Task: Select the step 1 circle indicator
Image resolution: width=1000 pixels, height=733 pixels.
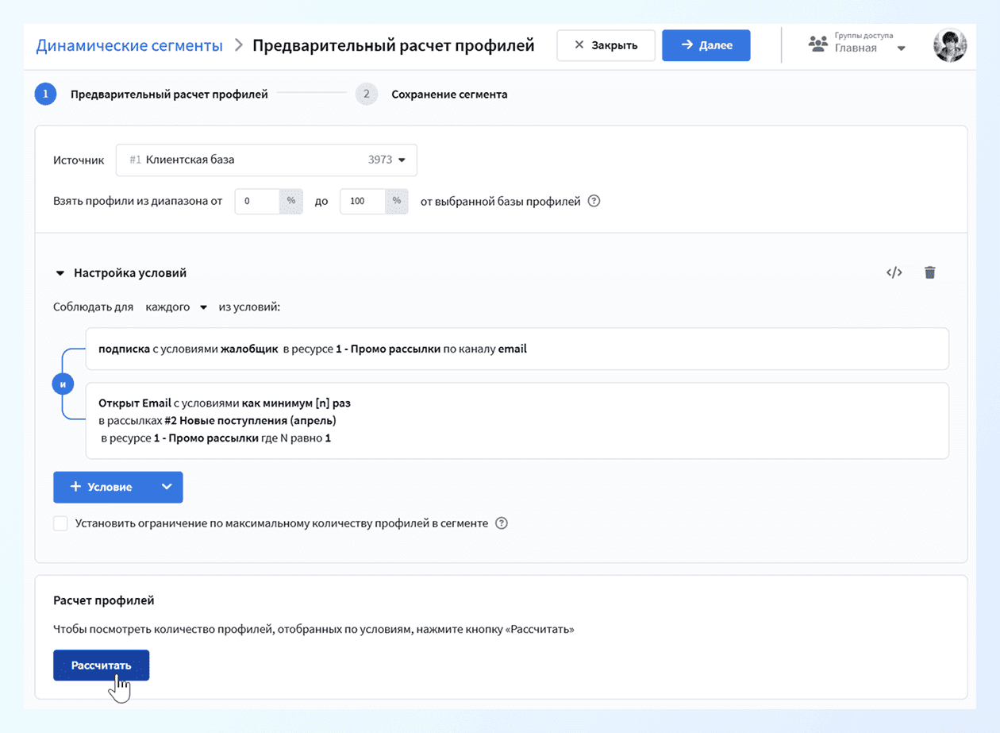Action: (45, 93)
